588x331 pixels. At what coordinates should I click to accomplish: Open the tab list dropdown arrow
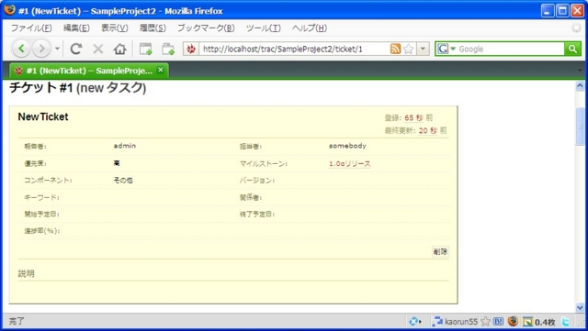(x=580, y=70)
